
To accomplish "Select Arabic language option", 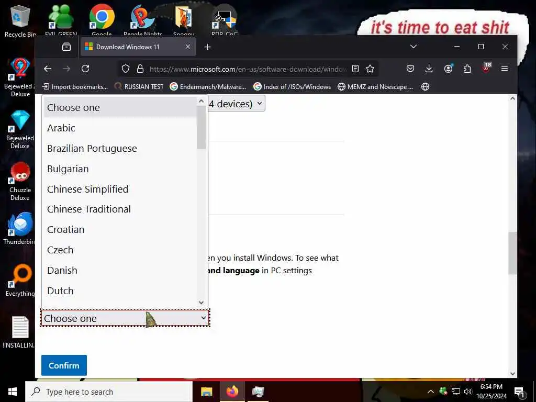I will [x=120, y=128].
